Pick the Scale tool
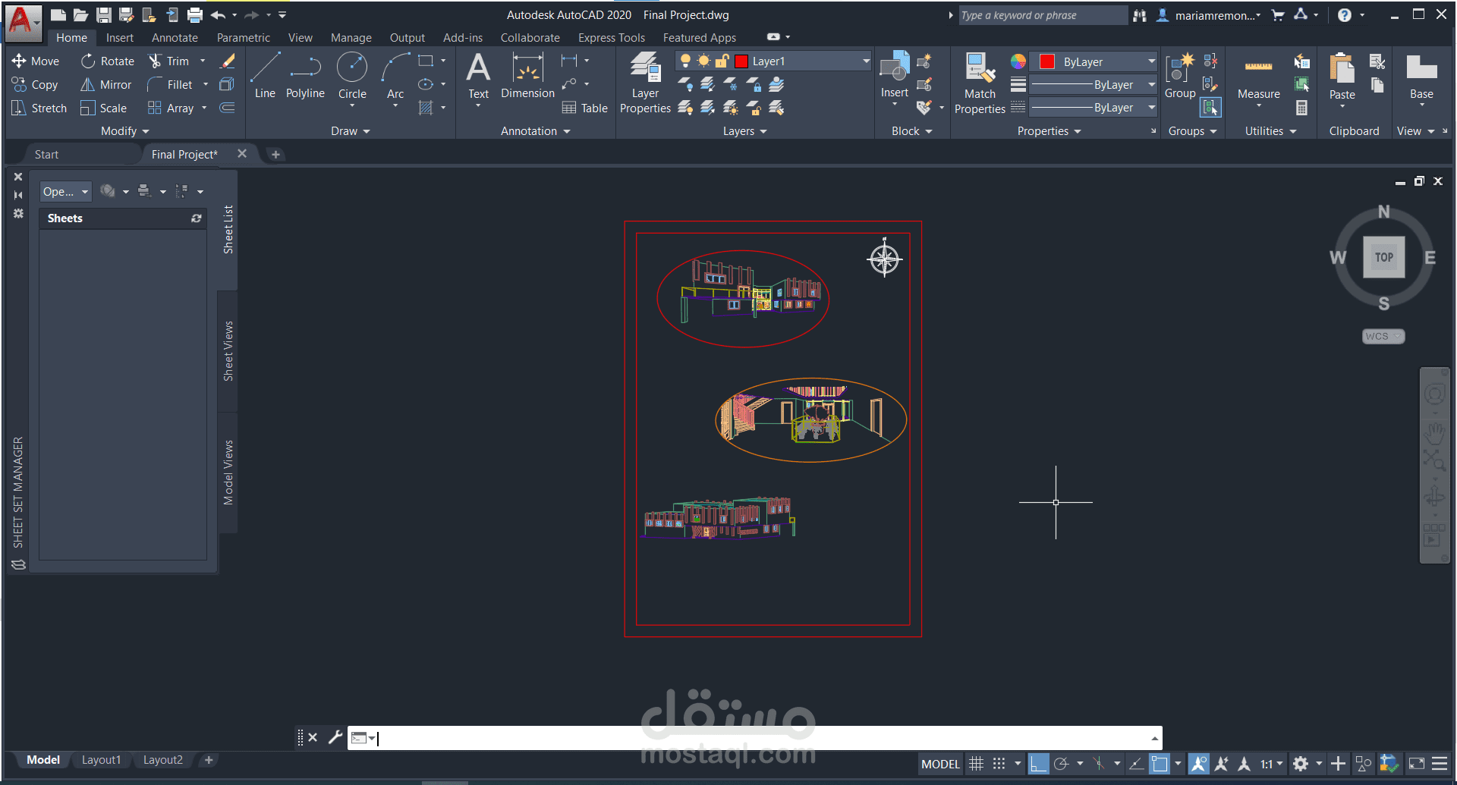 click(x=104, y=108)
